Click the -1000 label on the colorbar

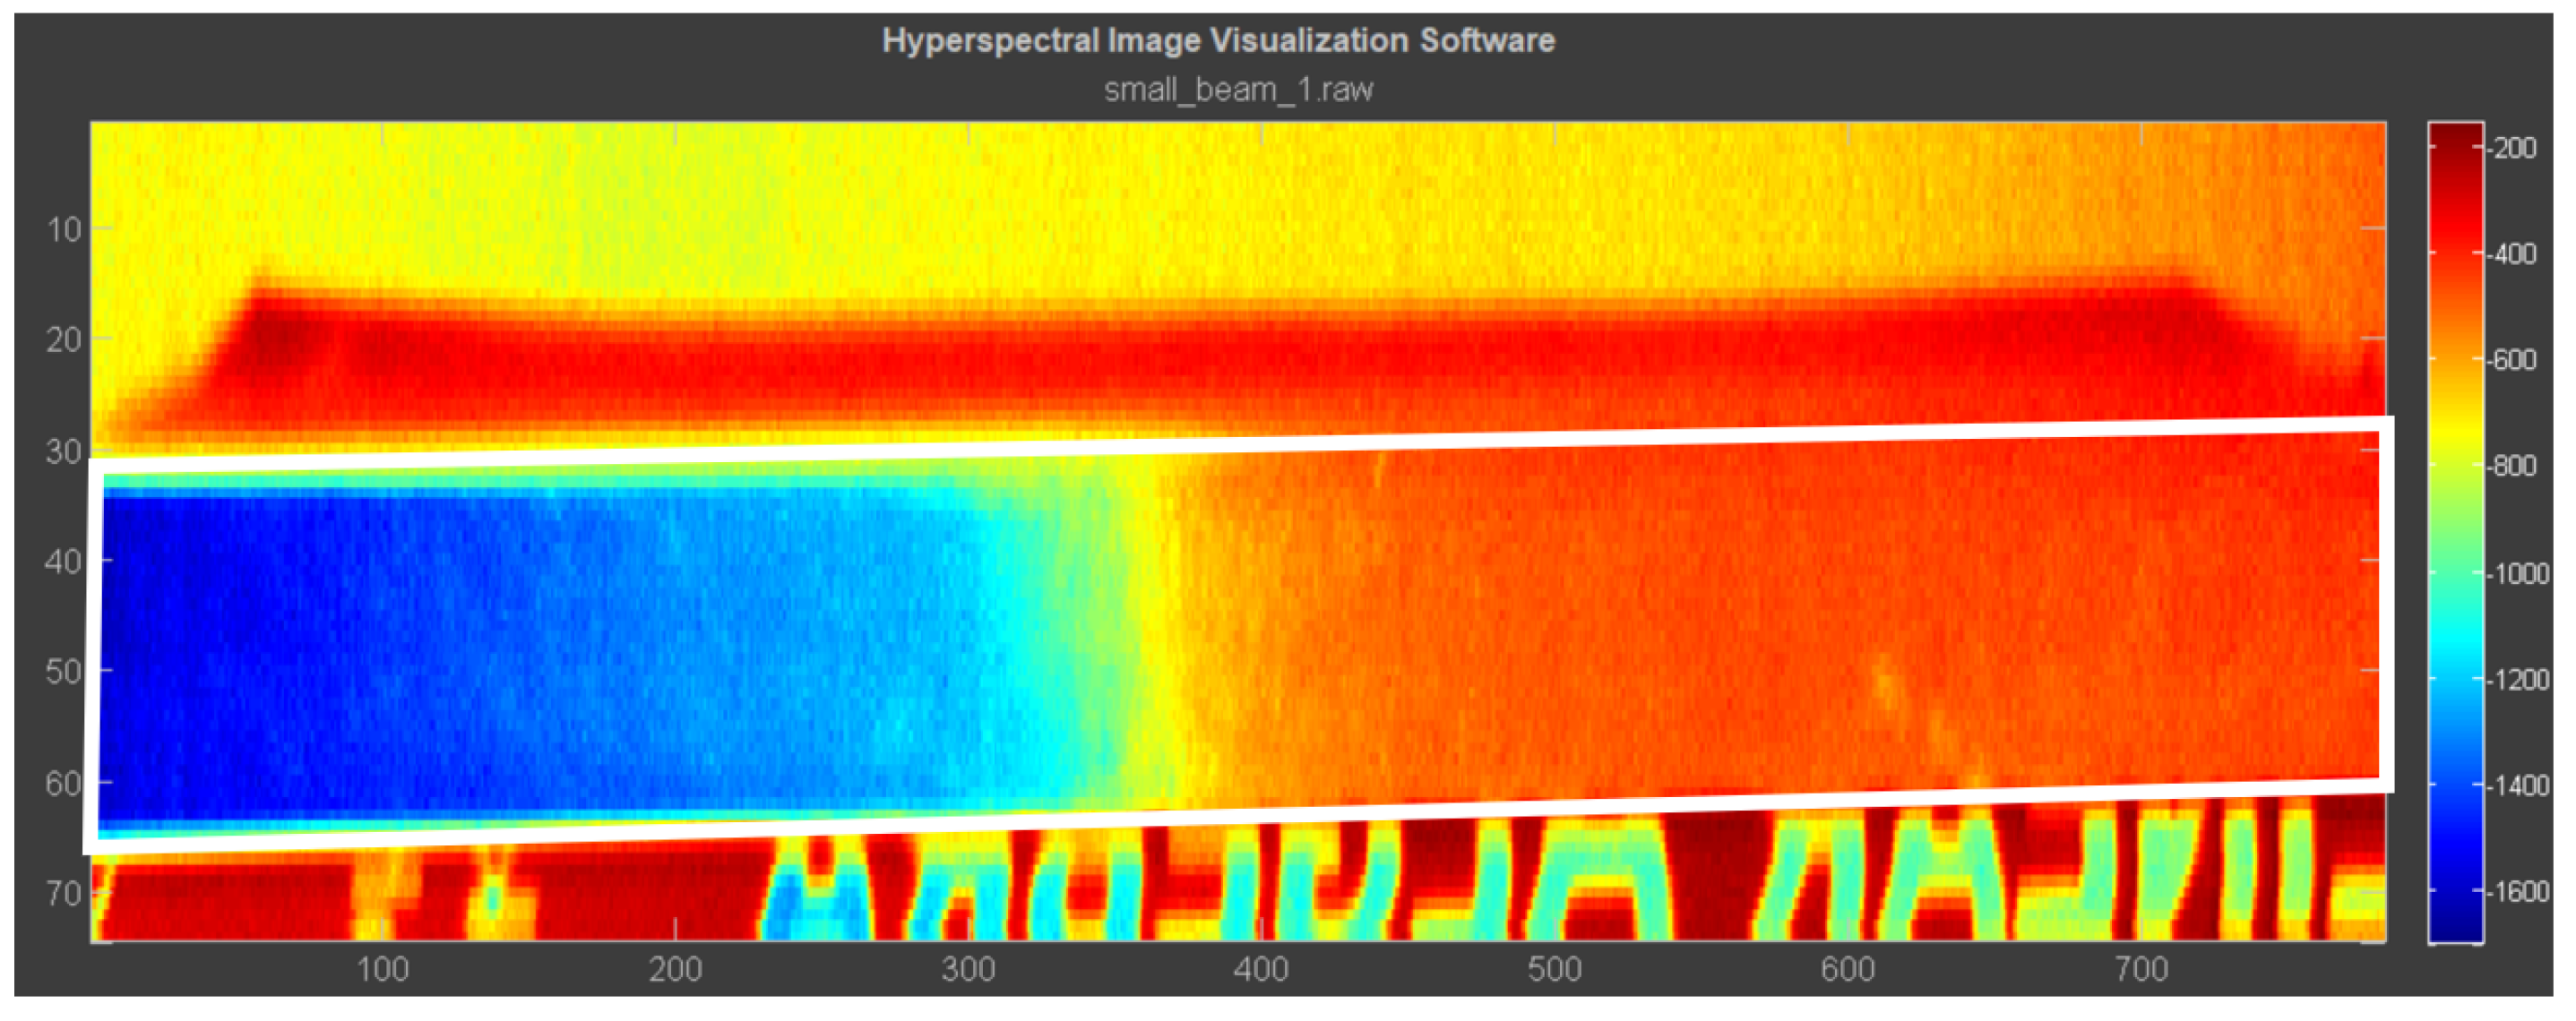tap(2516, 574)
